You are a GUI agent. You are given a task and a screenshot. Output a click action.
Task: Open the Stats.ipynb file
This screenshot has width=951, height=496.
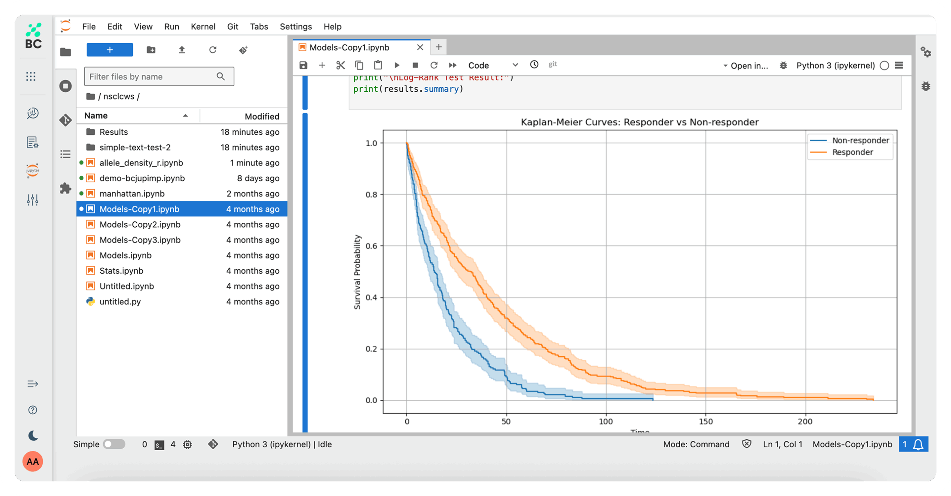(x=121, y=271)
